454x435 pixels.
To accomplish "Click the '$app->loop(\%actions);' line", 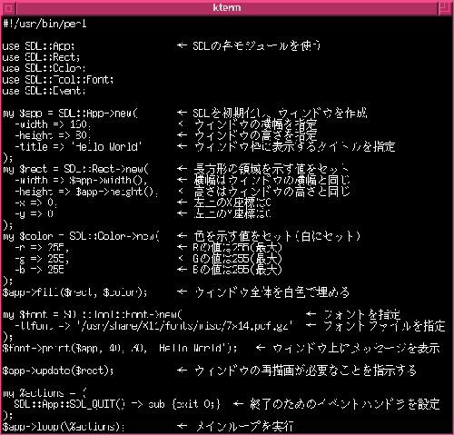I will (x=64, y=427).
